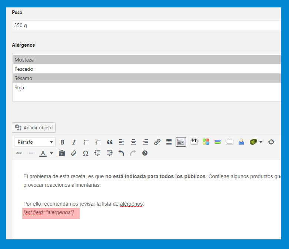Click the colored squares shortcode icon

[206, 142]
